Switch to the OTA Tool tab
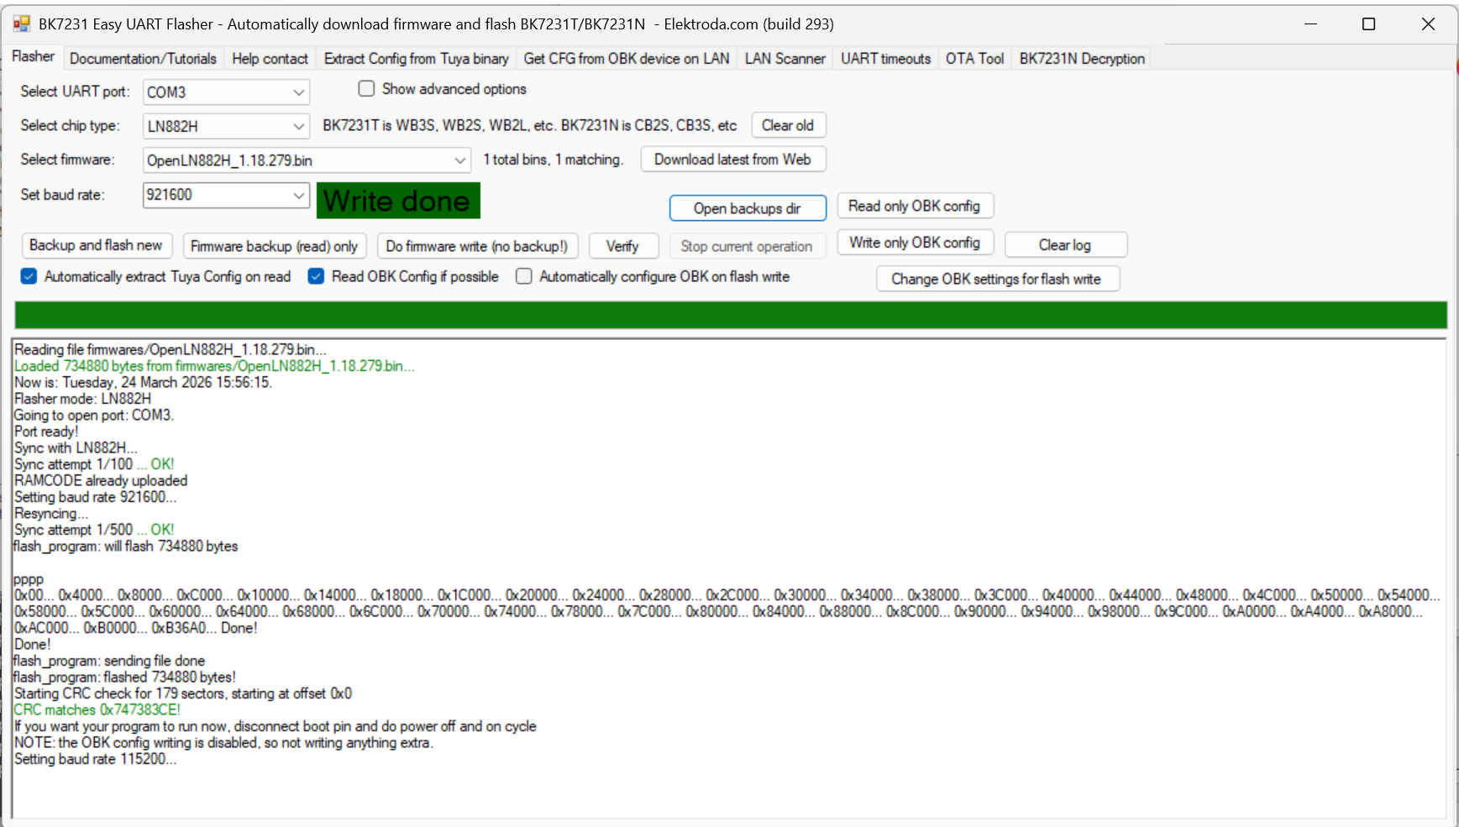The height and width of the screenshot is (827, 1459). tap(975, 59)
